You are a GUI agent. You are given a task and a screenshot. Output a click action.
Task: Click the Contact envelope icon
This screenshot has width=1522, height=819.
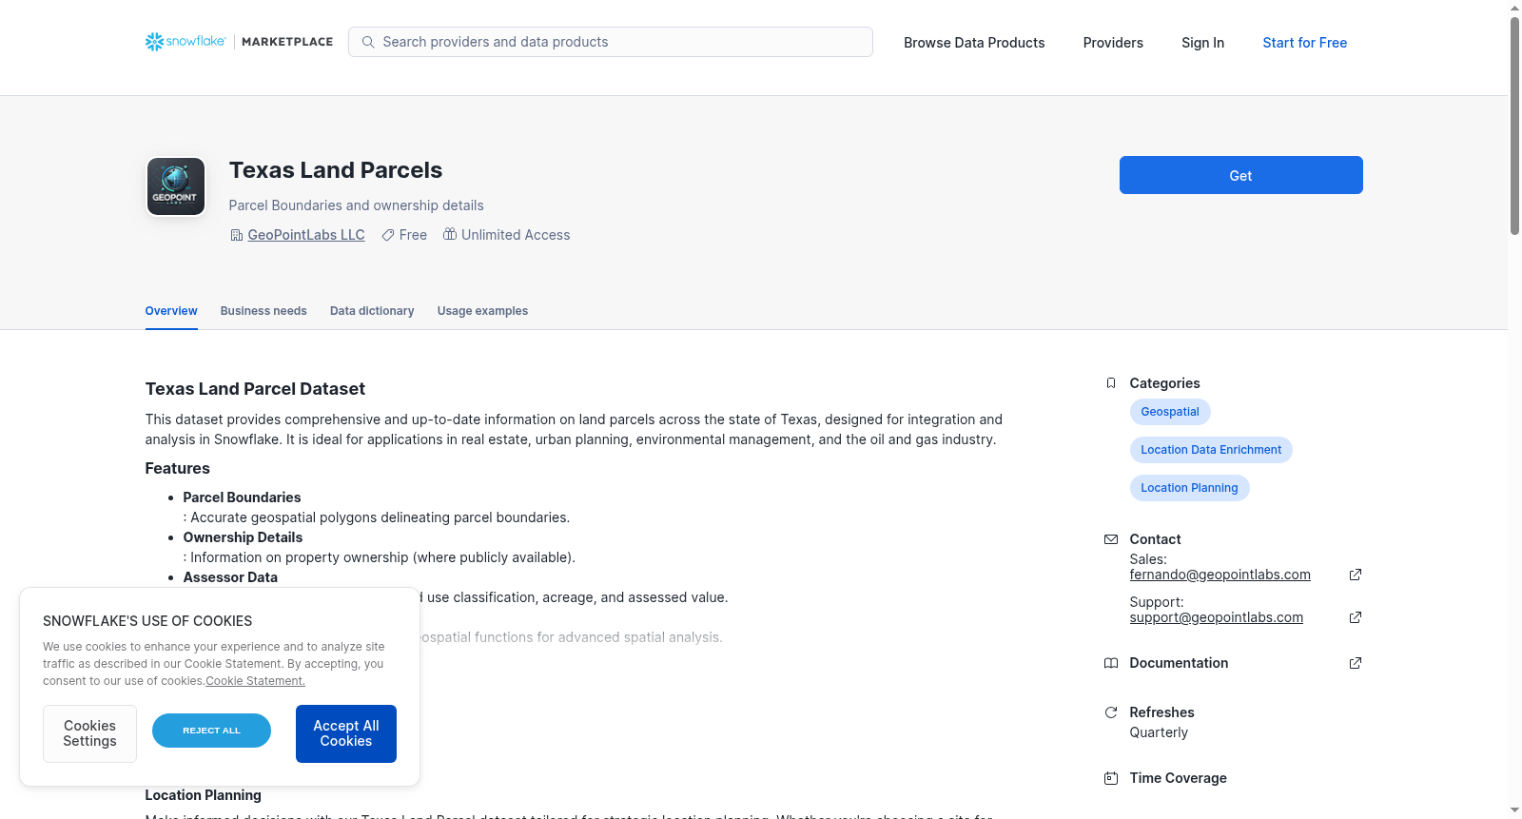tap(1111, 539)
